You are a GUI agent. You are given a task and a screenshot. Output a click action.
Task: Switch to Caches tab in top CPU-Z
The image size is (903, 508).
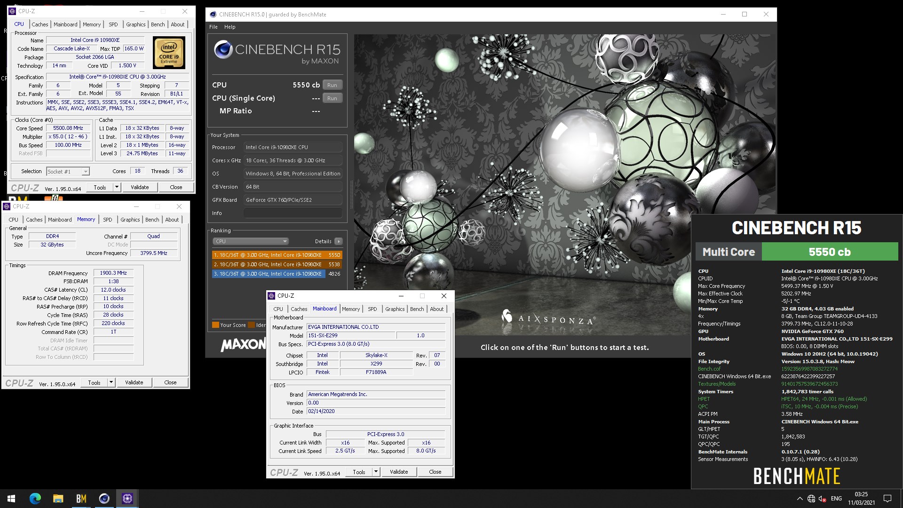click(x=40, y=24)
